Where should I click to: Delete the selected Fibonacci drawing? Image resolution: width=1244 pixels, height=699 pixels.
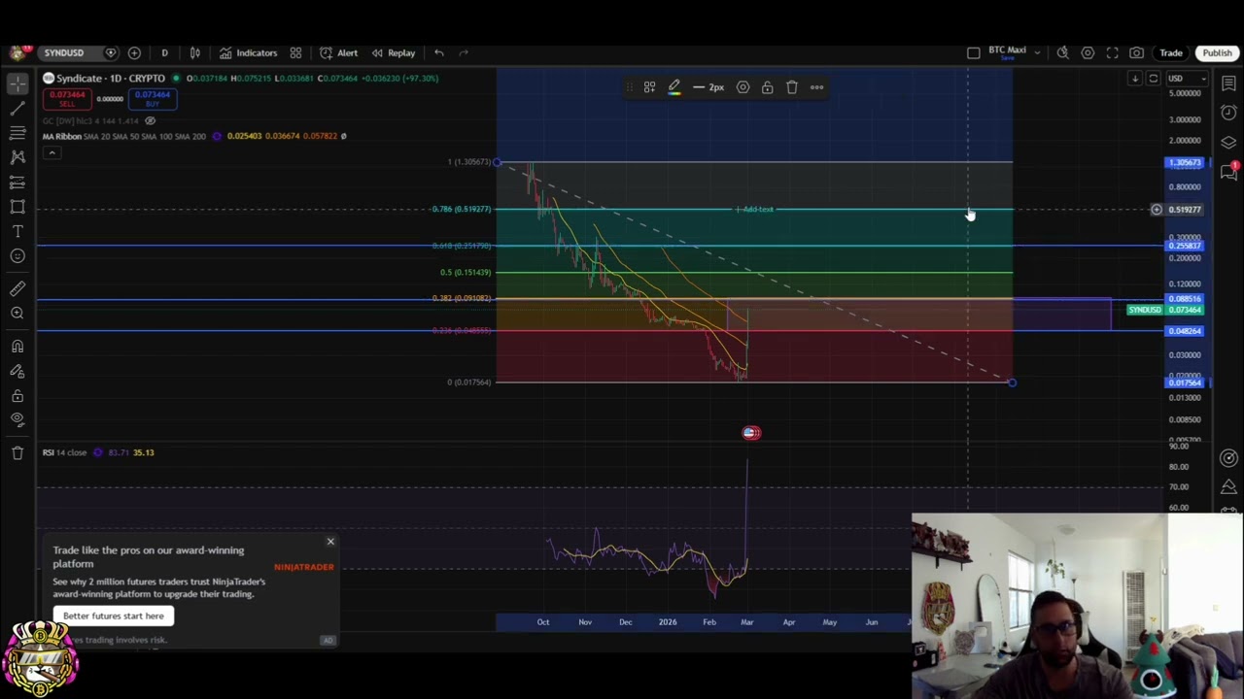point(792,87)
